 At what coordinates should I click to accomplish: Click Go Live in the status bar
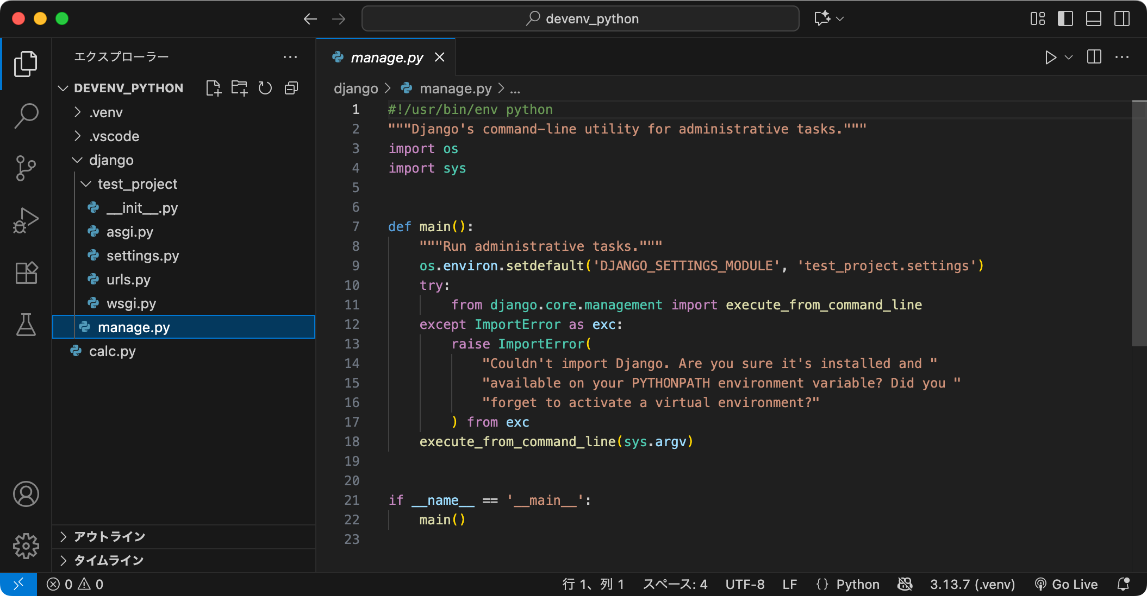point(1067,584)
